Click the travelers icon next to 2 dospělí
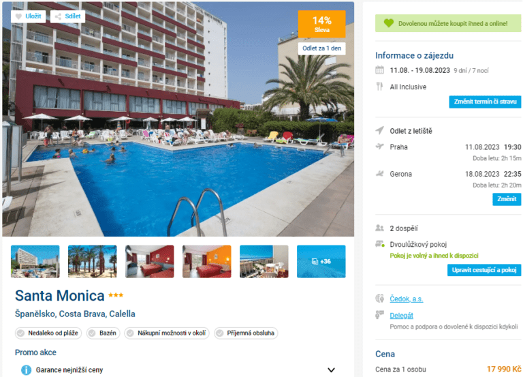523x377 pixels. pos(379,228)
